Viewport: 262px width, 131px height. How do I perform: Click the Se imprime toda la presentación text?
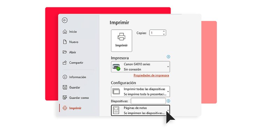[x=145, y=94]
